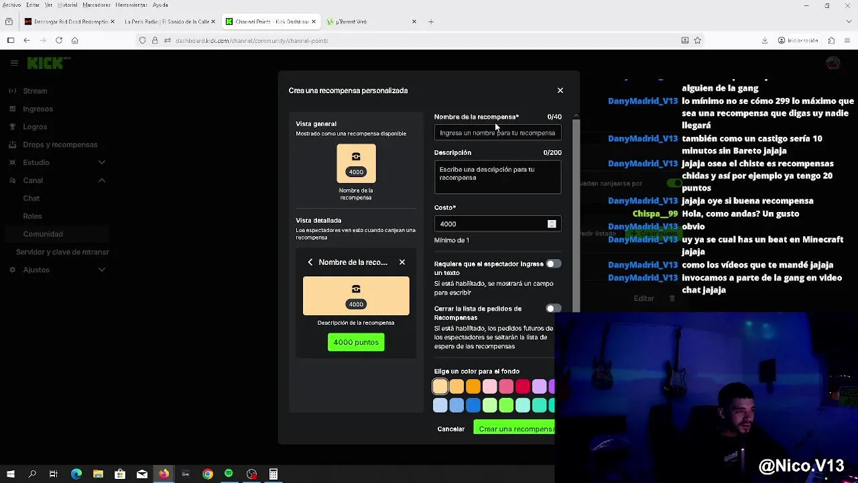The image size is (858, 483).
Task: Select the turquoise background color
Action: [x=539, y=405]
